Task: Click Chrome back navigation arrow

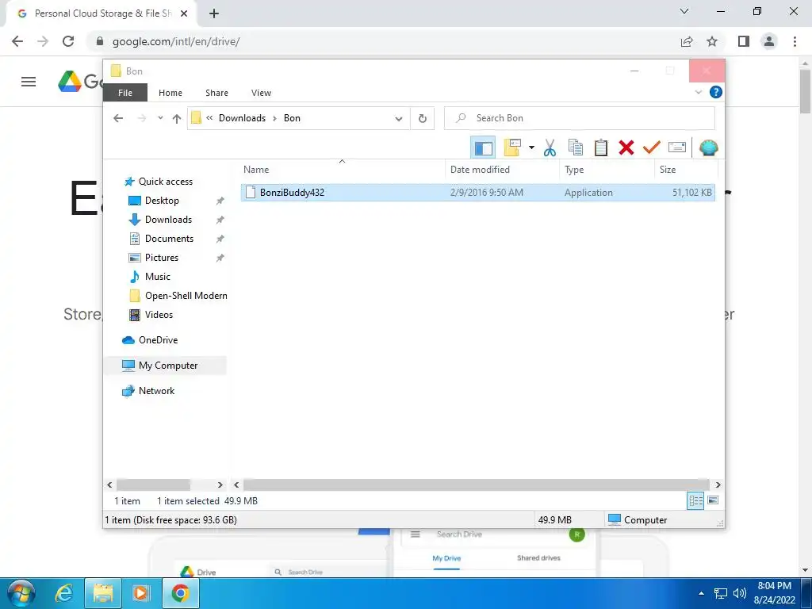Action: click(17, 41)
